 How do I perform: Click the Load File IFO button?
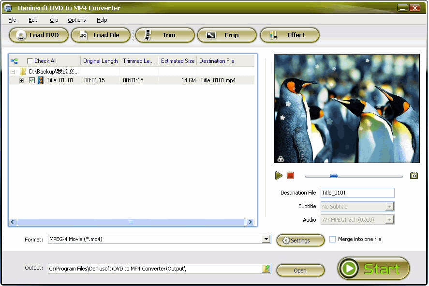click(101, 35)
